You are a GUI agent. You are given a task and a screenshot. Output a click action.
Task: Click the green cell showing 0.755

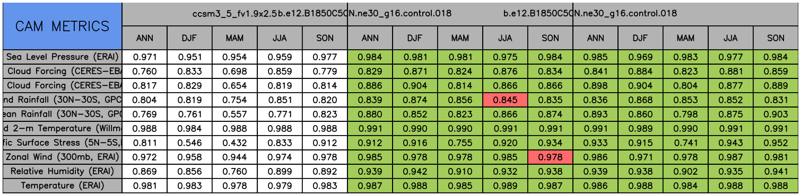click(460, 142)
